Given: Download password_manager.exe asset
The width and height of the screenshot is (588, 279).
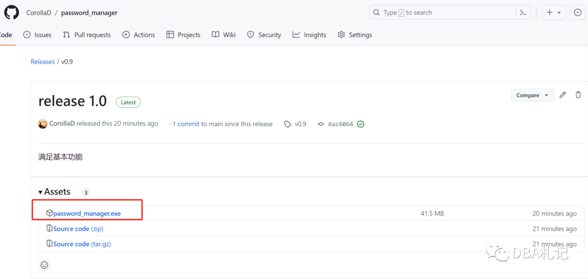Looking at the screenshot, I should tap(87, 213).
